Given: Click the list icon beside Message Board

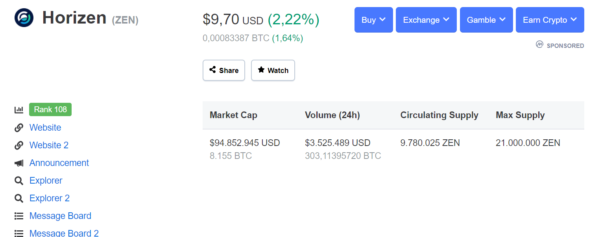Looking at the screenshot, I should [x=19, y=216].
